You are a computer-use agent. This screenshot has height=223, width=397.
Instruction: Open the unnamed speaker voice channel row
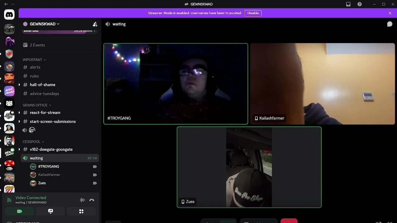pyautogui.click(x=60, y=130)
